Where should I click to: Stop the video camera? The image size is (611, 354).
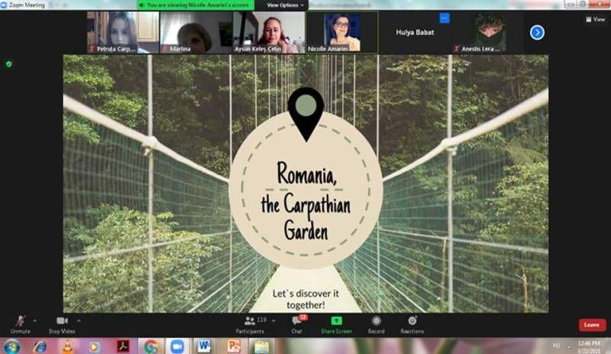61,322
